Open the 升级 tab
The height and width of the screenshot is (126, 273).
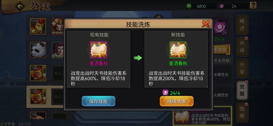pos(242,47)
